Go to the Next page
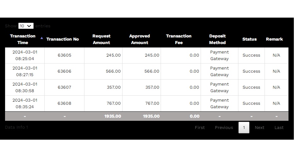 coord(260,128)
